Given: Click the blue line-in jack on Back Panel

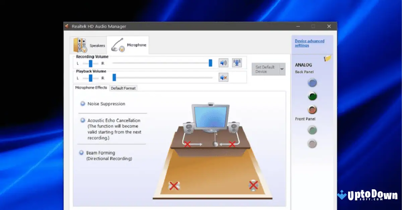Looking at the screenshot, I should click(312, 83).
